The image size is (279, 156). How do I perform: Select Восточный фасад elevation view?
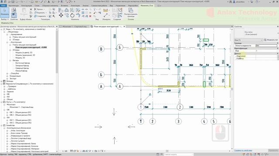[23, 63]
